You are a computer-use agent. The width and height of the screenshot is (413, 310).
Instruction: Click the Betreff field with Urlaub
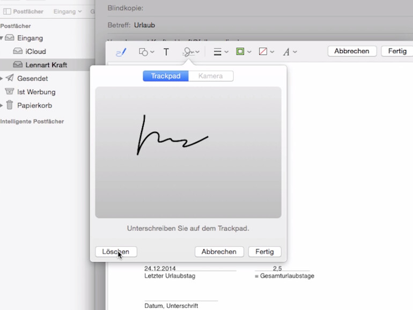coord(260,25)
